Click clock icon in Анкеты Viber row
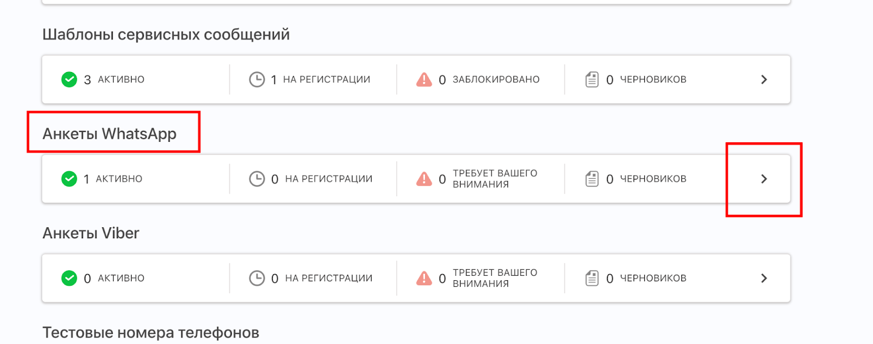 257,278
